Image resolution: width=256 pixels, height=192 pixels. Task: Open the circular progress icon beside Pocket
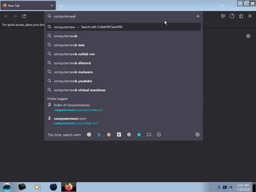(232, 16)
